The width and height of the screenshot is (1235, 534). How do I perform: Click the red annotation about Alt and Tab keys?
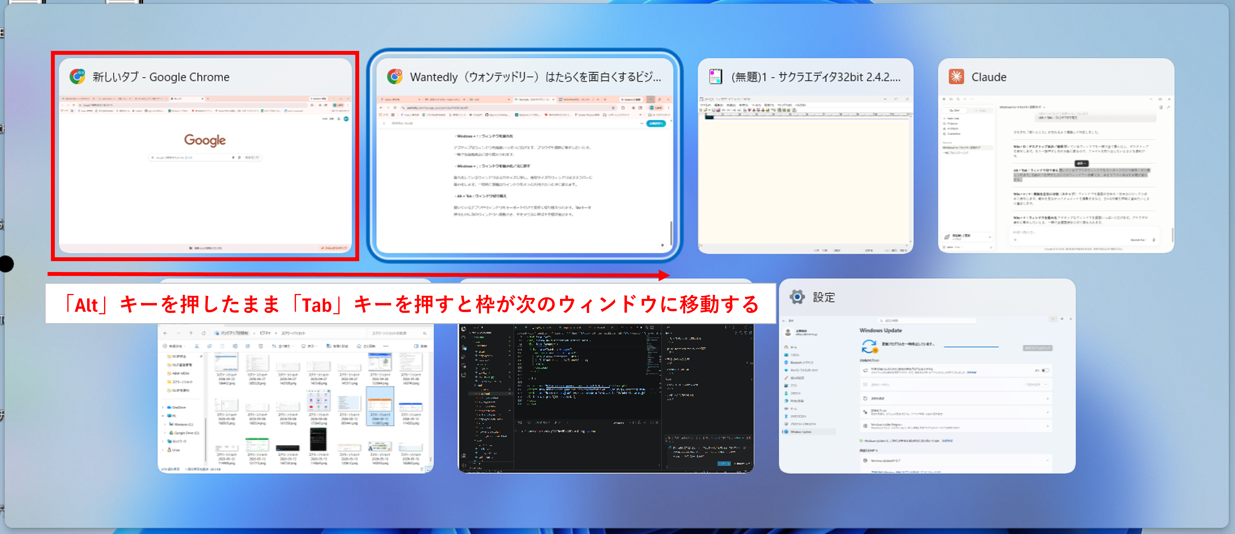[411, 304]
